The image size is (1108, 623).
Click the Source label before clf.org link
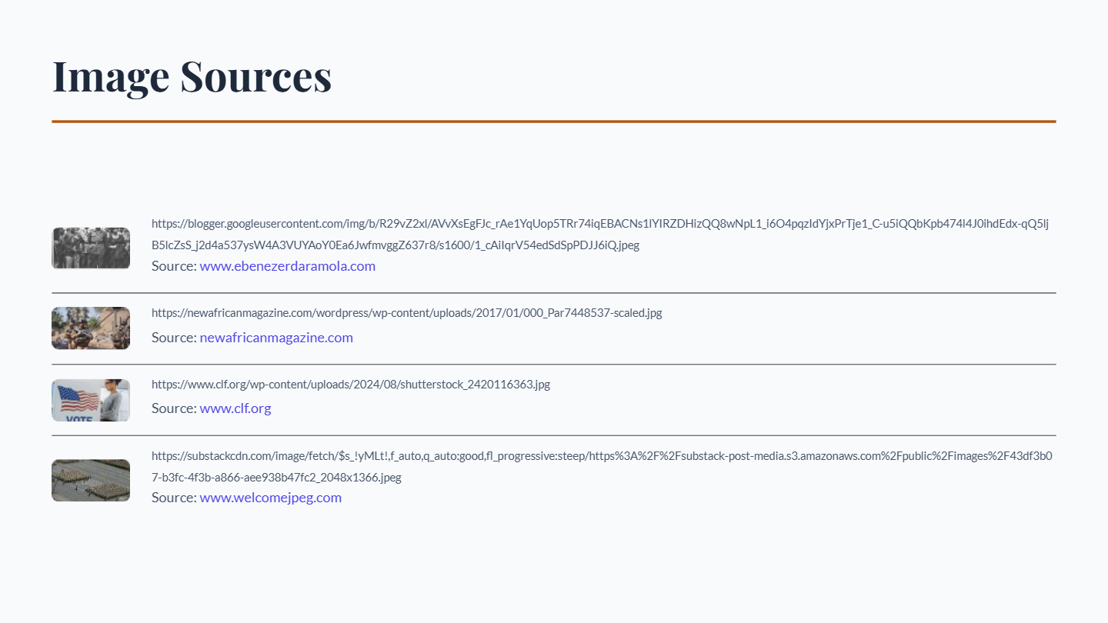tap(174, 408)
